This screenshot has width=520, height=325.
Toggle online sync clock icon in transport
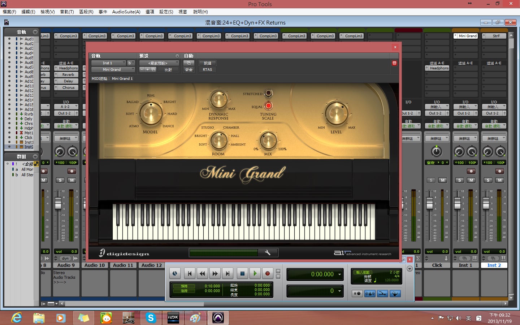pos(175,274)
